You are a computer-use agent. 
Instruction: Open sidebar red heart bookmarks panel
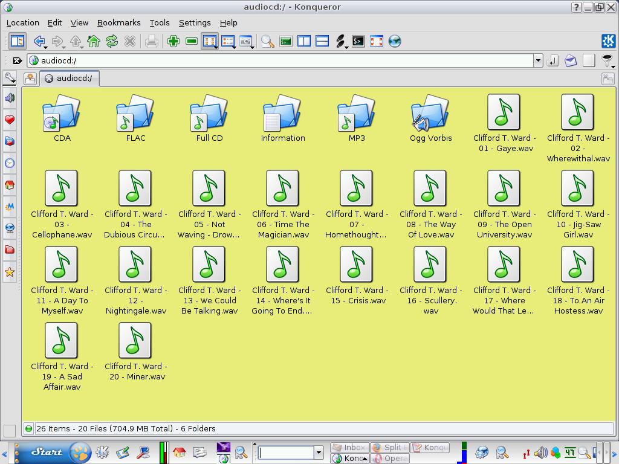coord(10,120)
